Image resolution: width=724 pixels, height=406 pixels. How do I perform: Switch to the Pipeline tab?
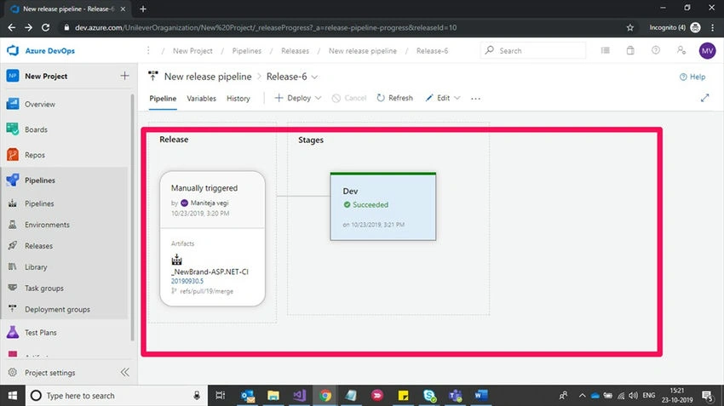(x=163, y=98)
